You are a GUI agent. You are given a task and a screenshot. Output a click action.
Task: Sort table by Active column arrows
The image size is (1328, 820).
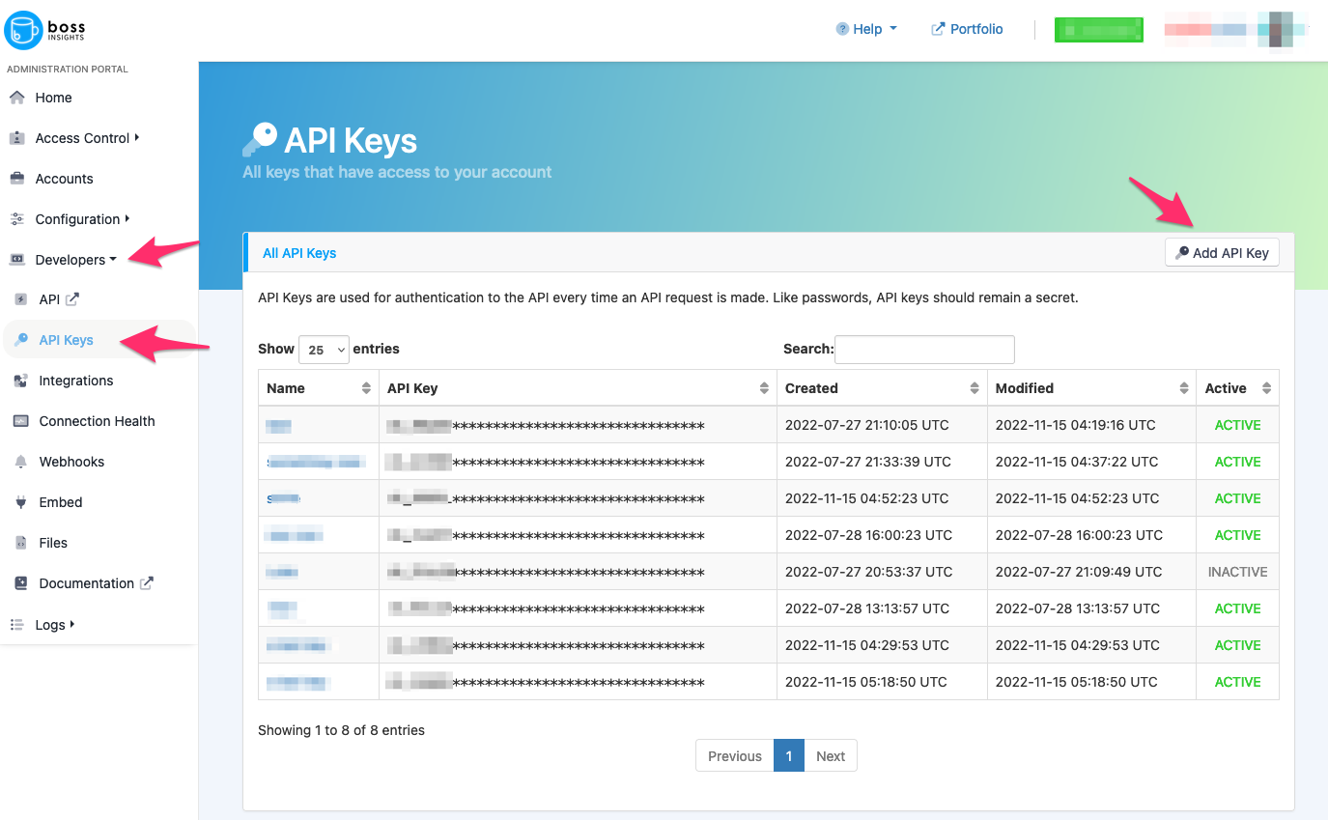click(1267, 388)
